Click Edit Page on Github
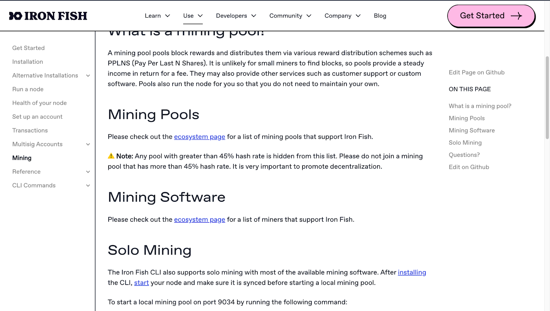Viewport: 550px width, 311px height. point(476,72)
